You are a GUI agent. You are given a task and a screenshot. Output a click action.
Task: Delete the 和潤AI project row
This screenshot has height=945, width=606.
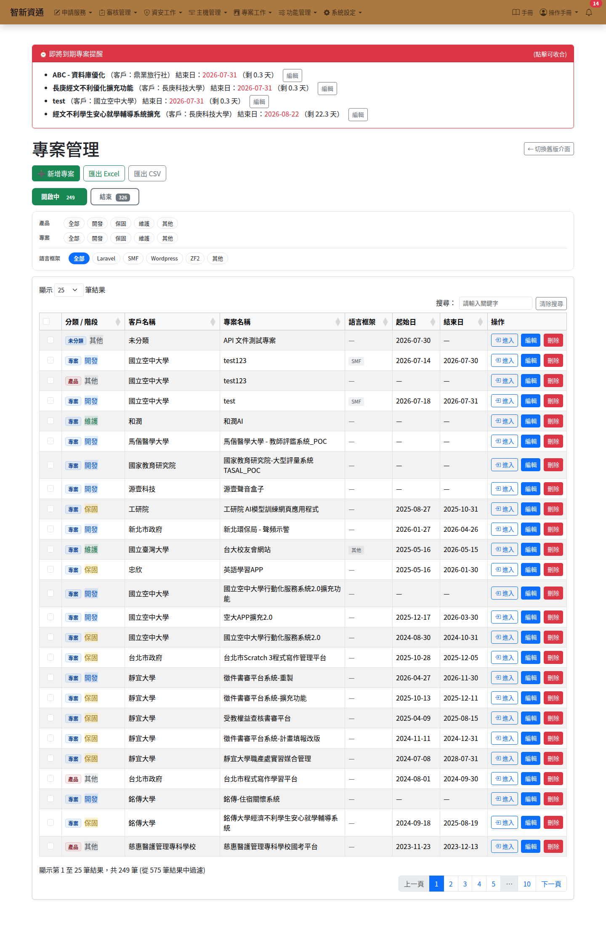553,421
